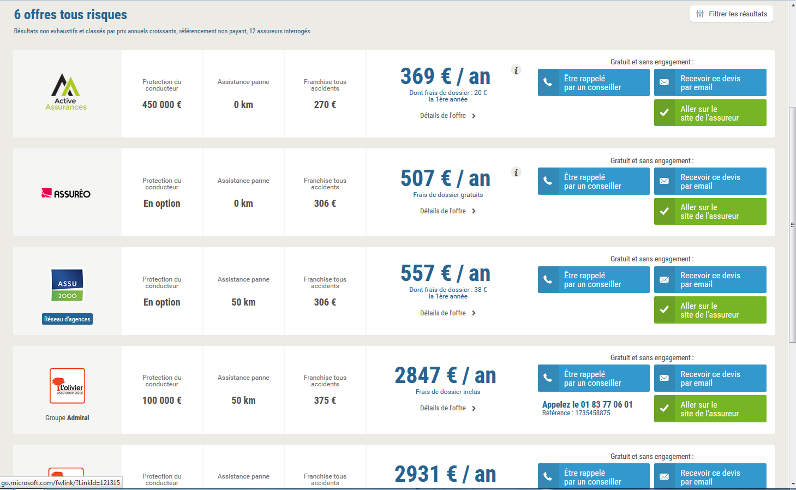Click checkmark icon in Assuréo row
The height and width of the screenshot is (490, 796).
coord(664,211)
